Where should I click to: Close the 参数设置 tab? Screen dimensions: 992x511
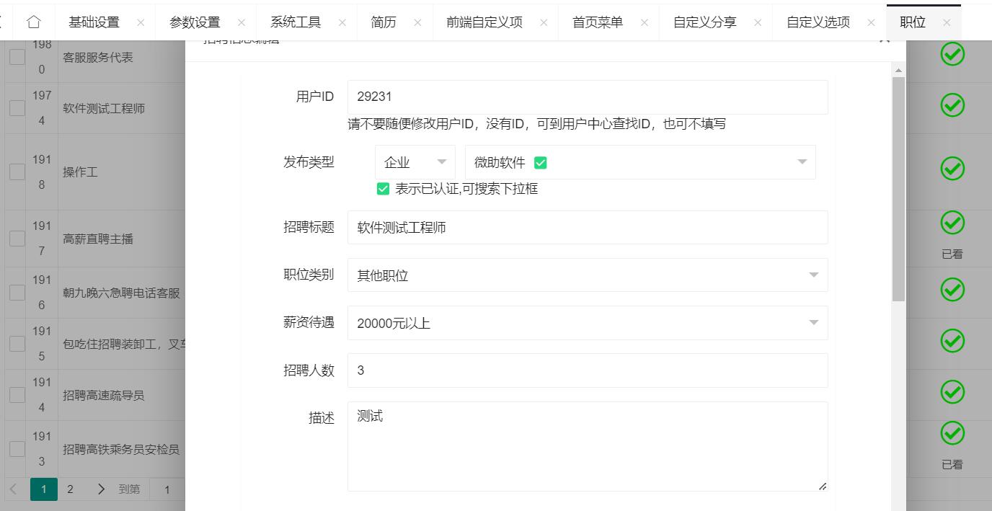(242, 23)
